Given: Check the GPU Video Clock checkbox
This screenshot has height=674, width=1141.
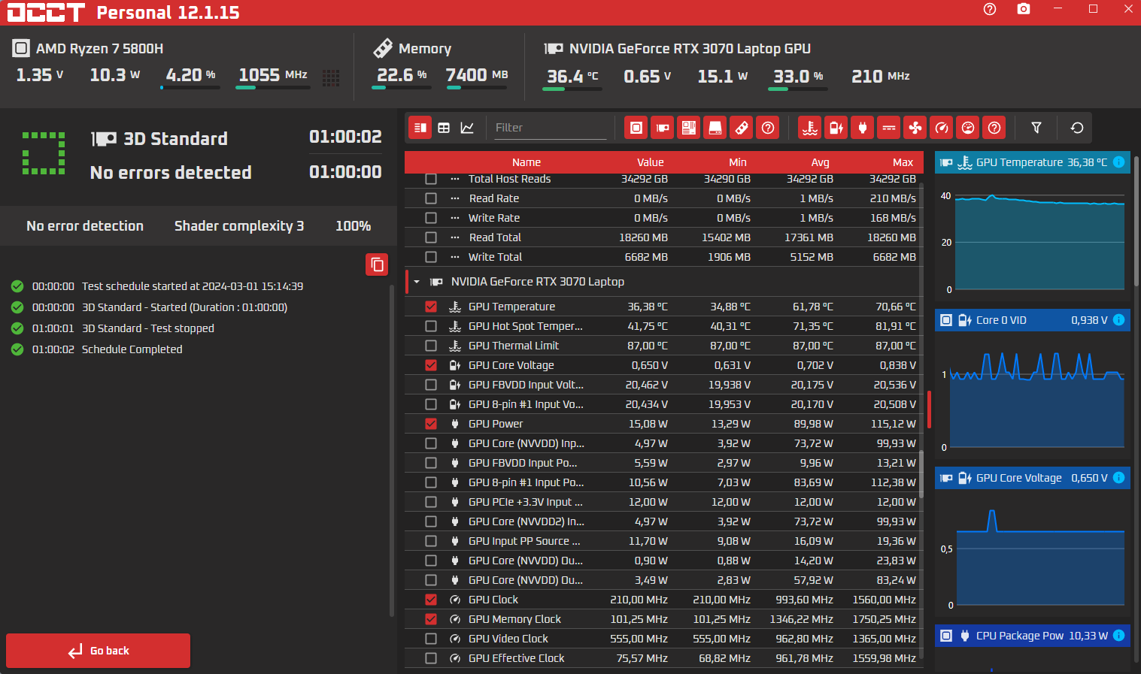Looking at the screenshot, I should (431, 639).
